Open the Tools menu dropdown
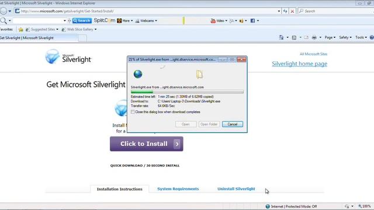 pyautogui.click(x=361, y=37)
